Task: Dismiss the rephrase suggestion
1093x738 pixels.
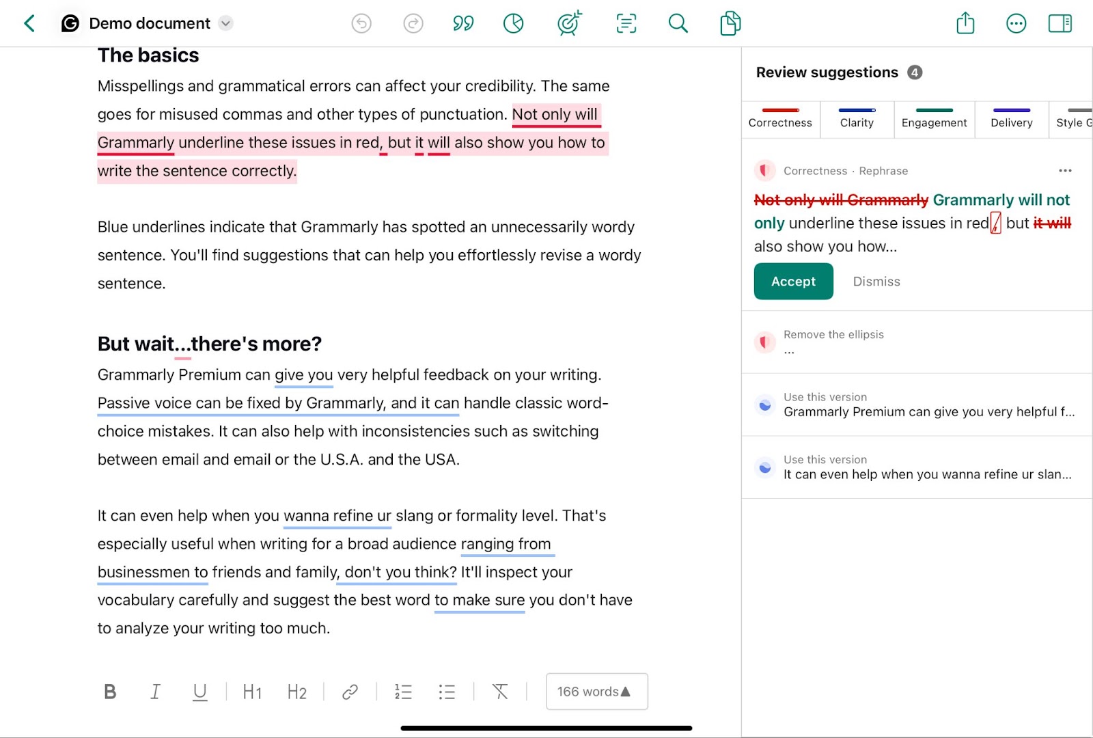Action: tap(876, 281)
